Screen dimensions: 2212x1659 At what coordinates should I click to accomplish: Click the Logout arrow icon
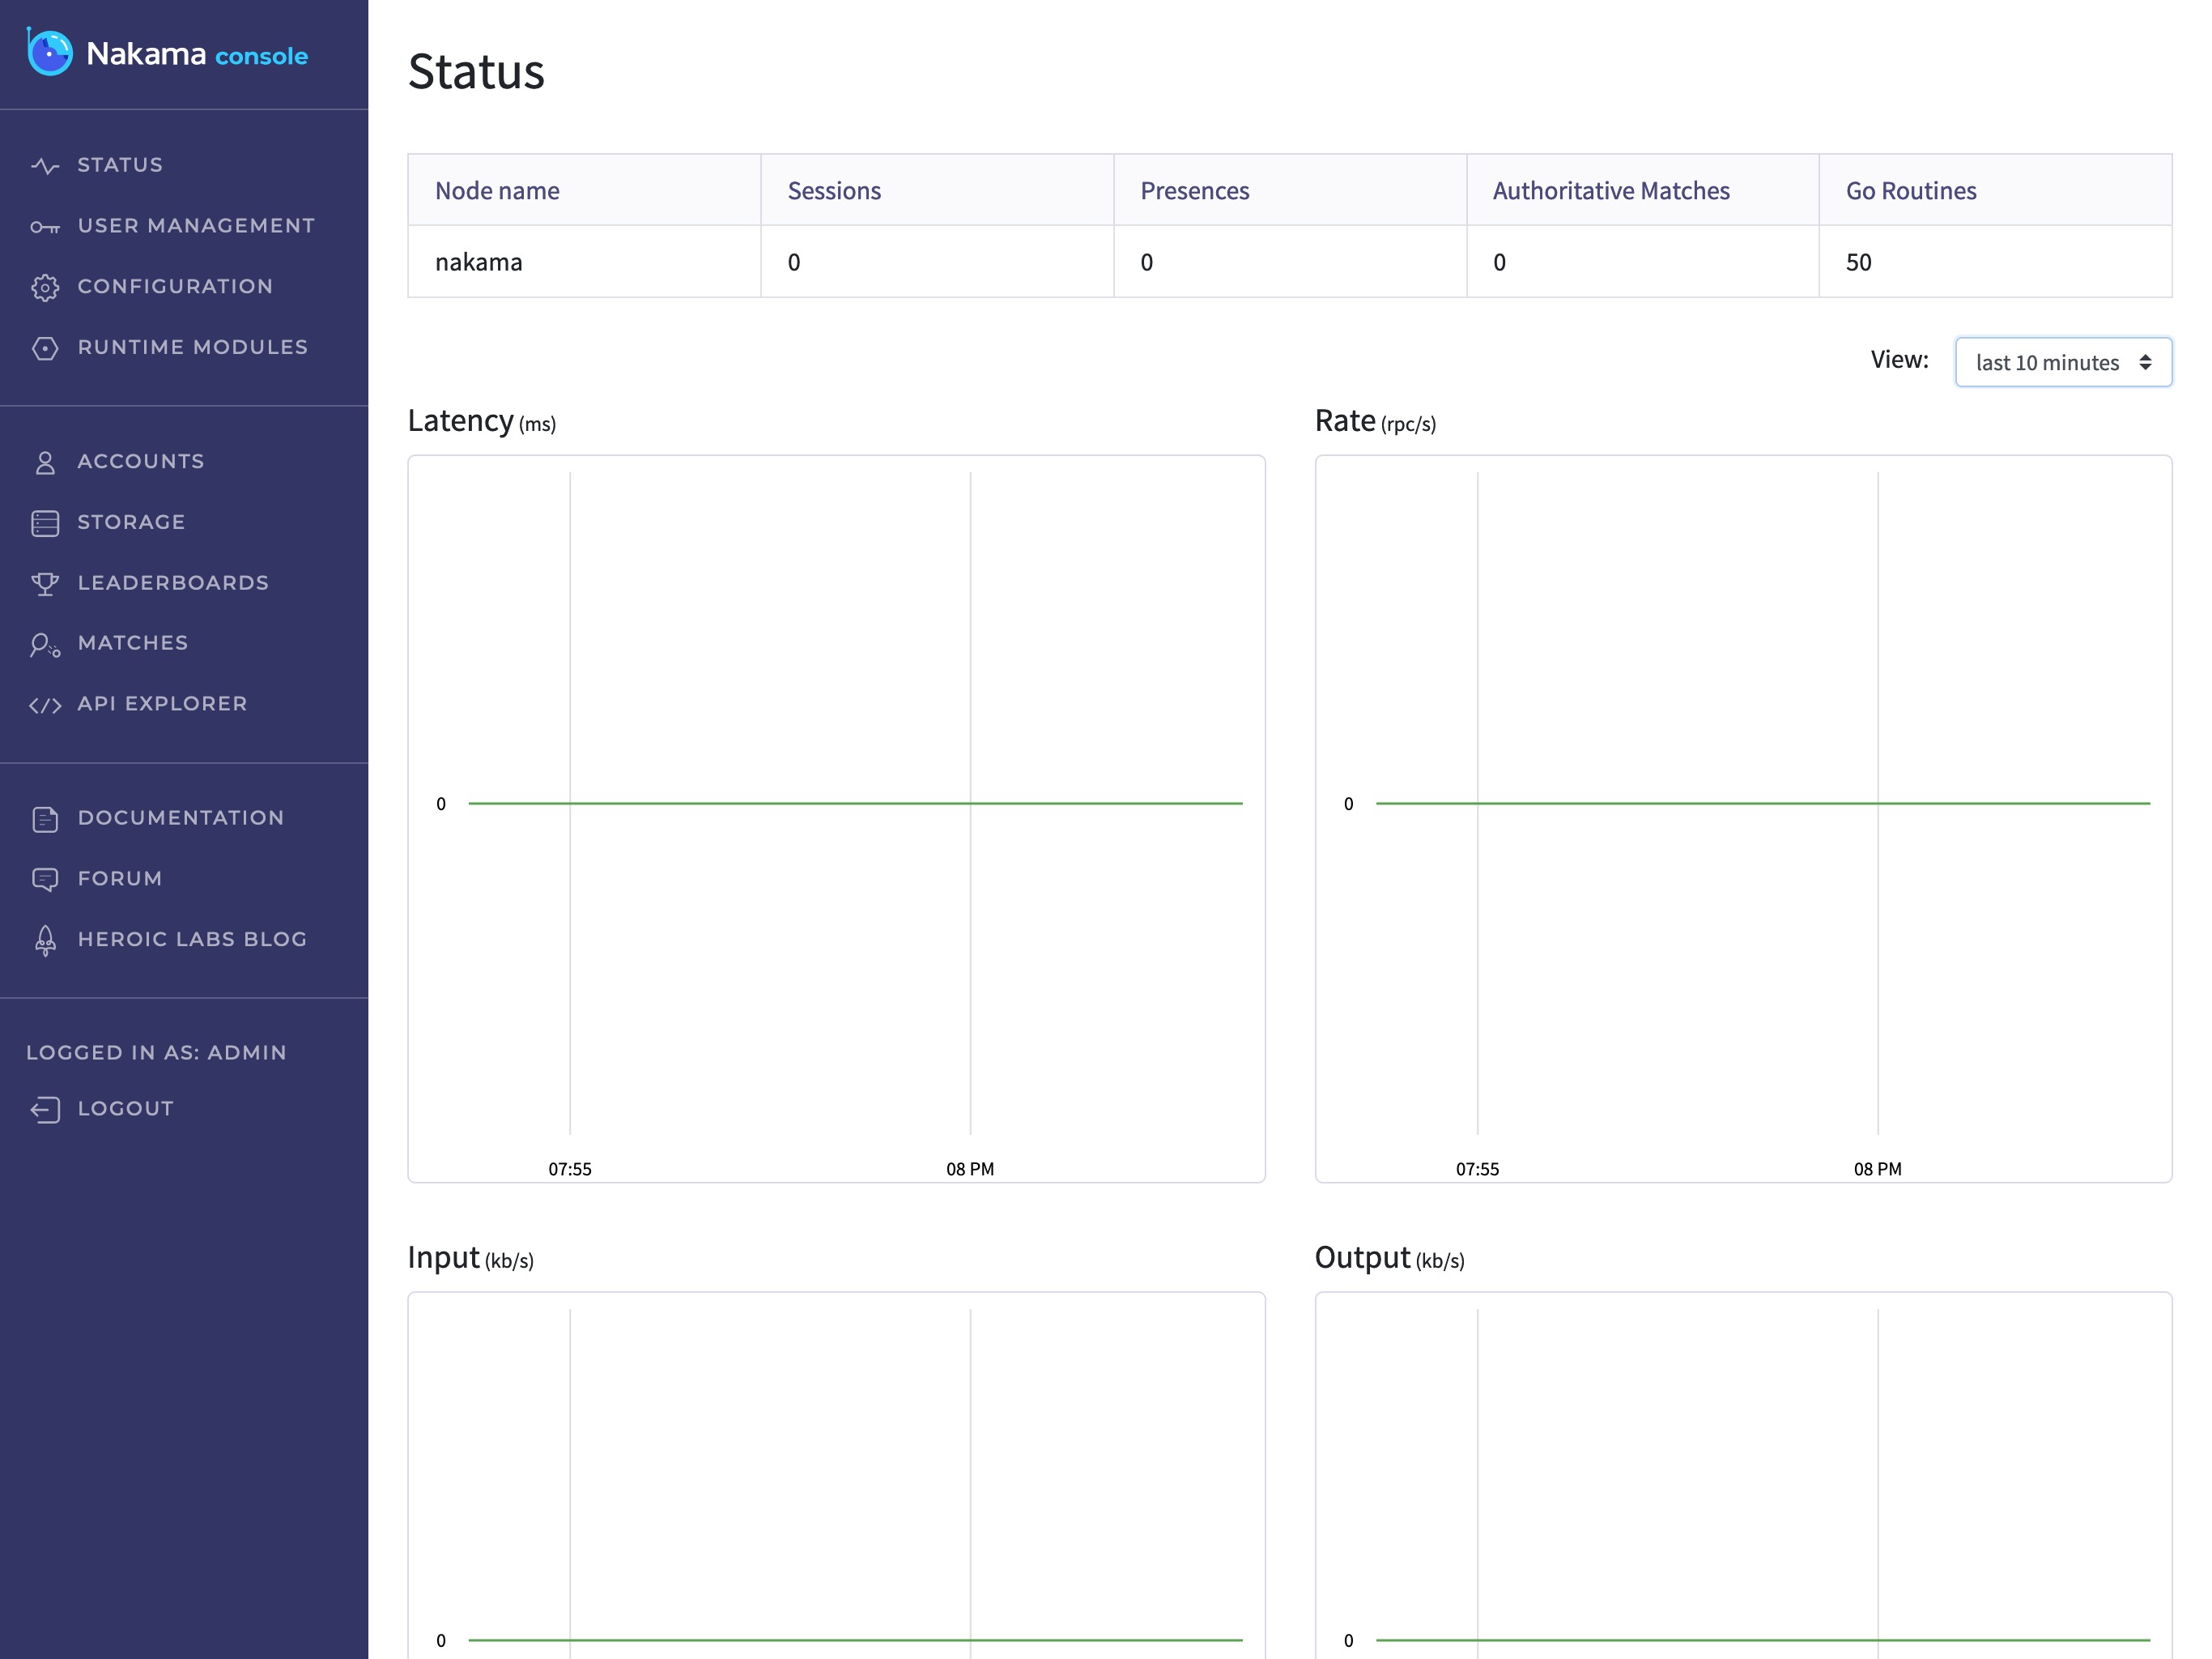[45, 1110]
